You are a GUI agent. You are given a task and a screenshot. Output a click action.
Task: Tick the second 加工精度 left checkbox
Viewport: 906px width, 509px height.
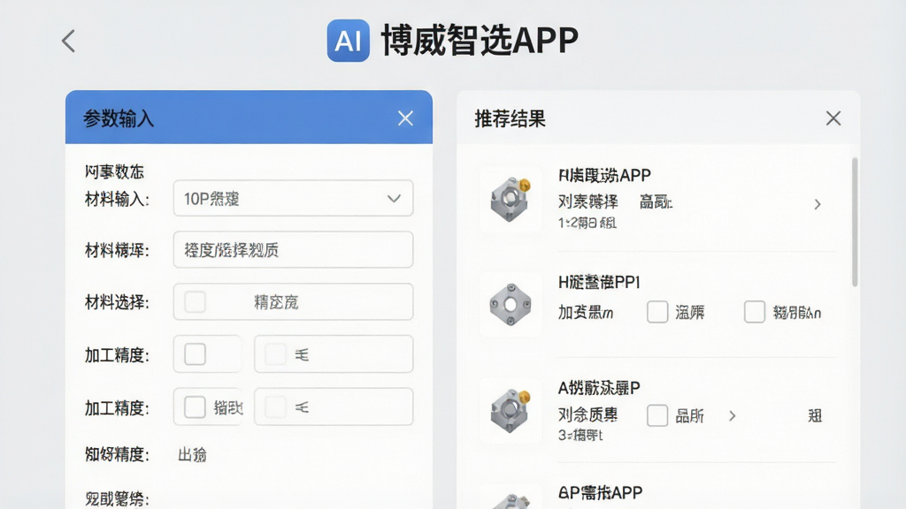click(x=195, y=406)
